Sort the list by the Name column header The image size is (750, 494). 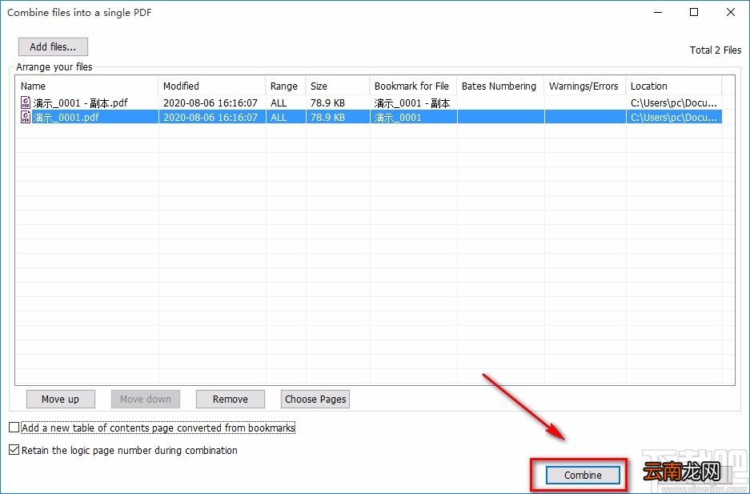pos(86,86)
